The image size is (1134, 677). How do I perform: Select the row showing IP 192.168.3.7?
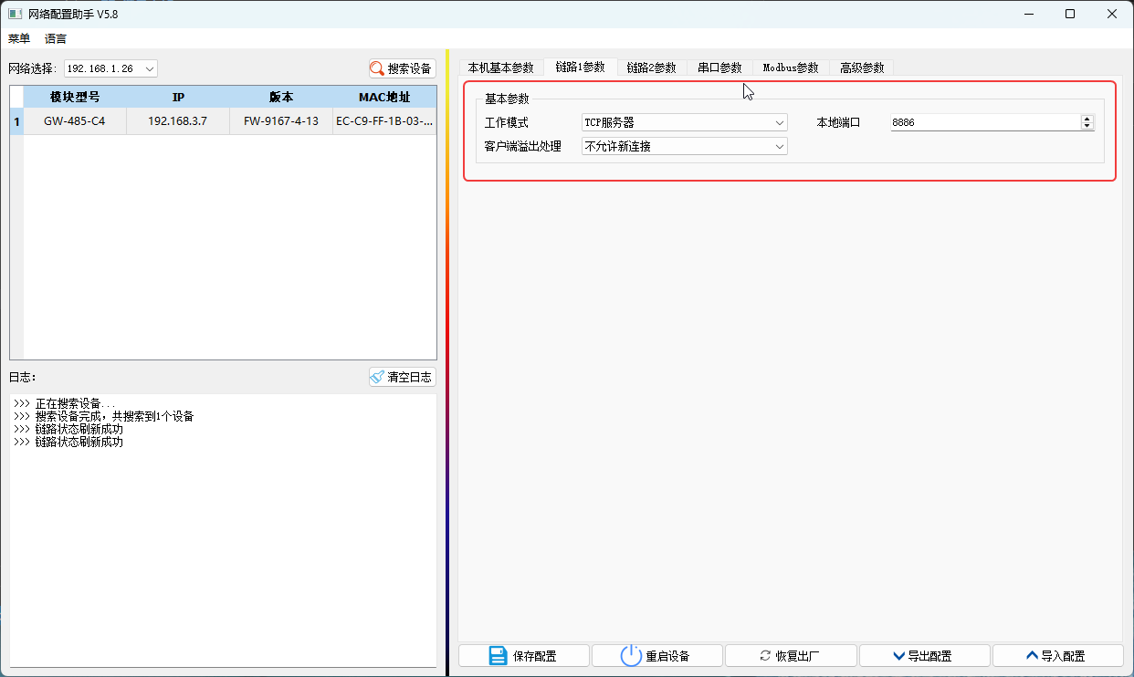click(179, 120)
